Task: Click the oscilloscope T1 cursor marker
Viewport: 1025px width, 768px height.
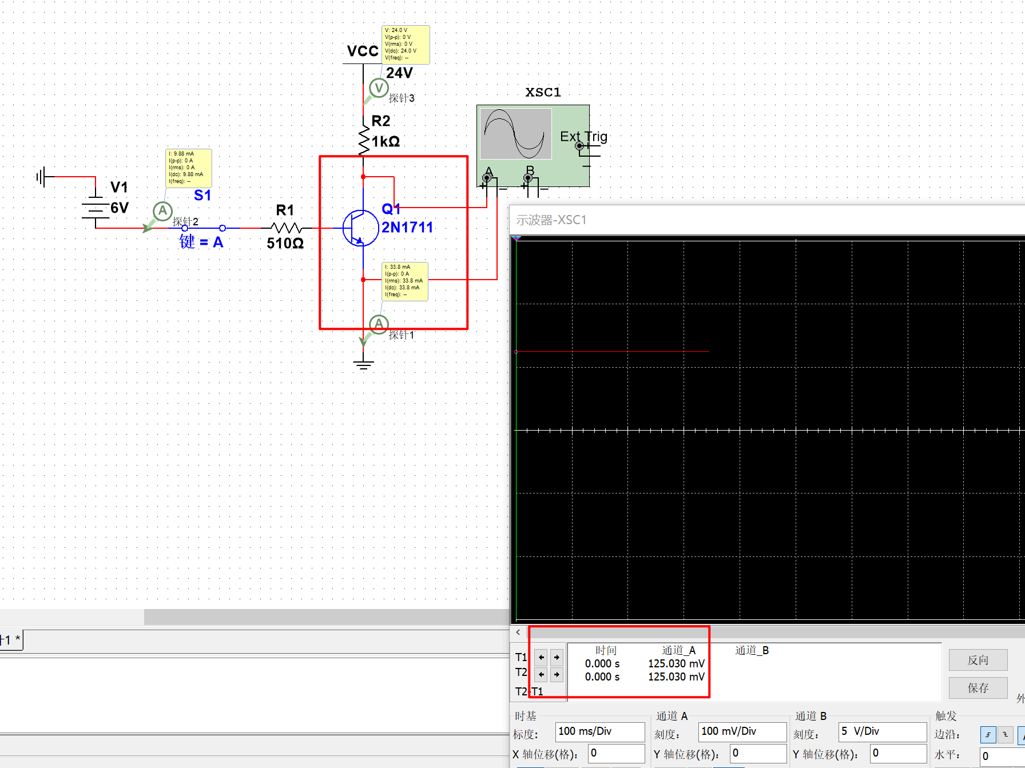Action: pyautogui.click(x=517, y=238)
